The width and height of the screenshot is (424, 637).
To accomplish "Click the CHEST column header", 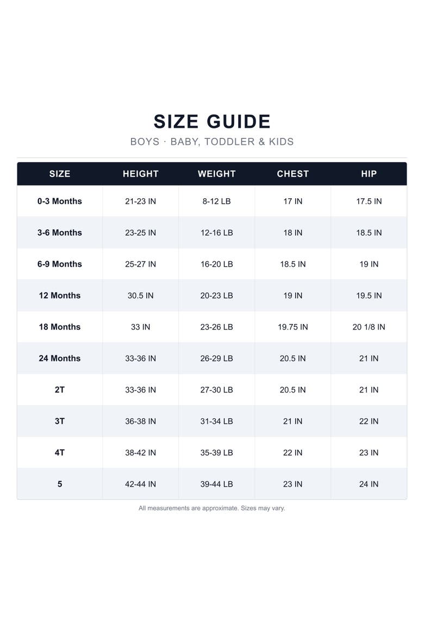I will (x=292, y=174).
